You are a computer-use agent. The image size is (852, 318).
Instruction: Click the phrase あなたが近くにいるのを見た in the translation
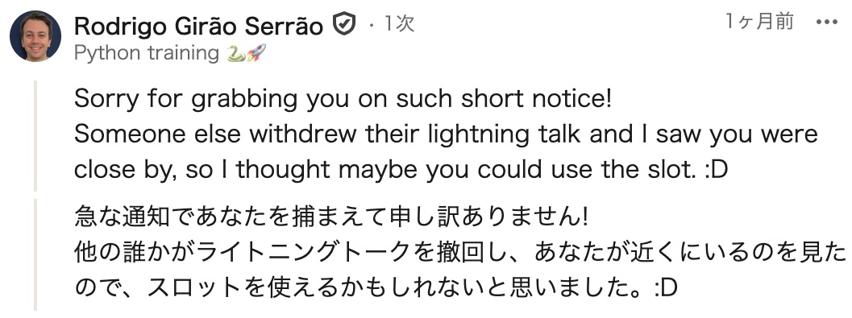(690, 252)
